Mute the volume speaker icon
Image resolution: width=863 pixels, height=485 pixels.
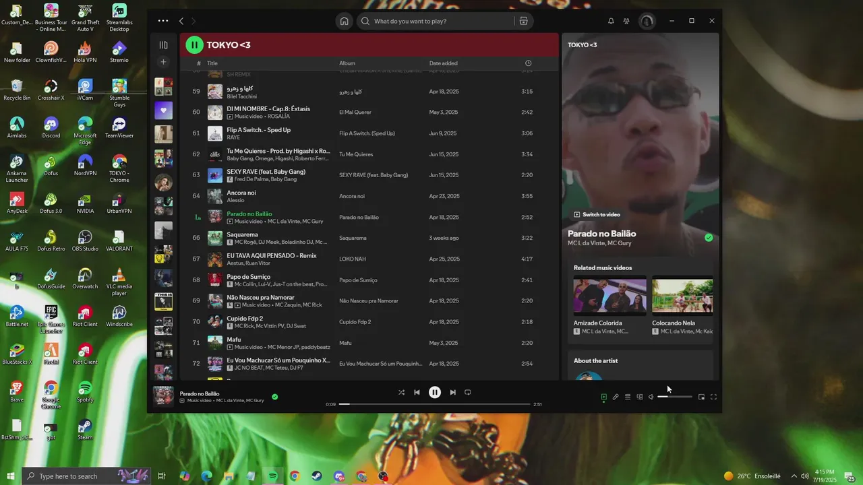click(651, 397)
